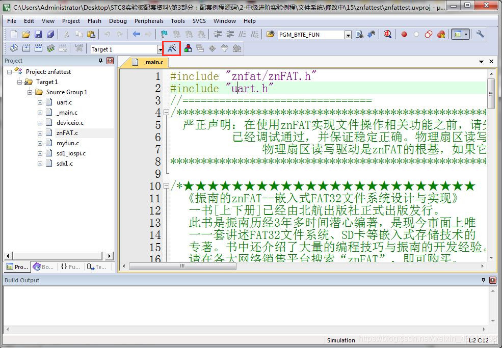Navigate backward with the blue arrow
Viewport: 502px width, 348px height.
136,34
